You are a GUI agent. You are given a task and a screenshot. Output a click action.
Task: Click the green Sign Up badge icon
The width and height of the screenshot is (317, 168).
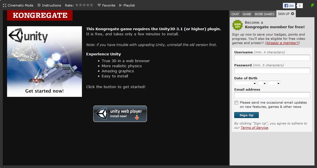pyautogui.click(x=238, y=25)
